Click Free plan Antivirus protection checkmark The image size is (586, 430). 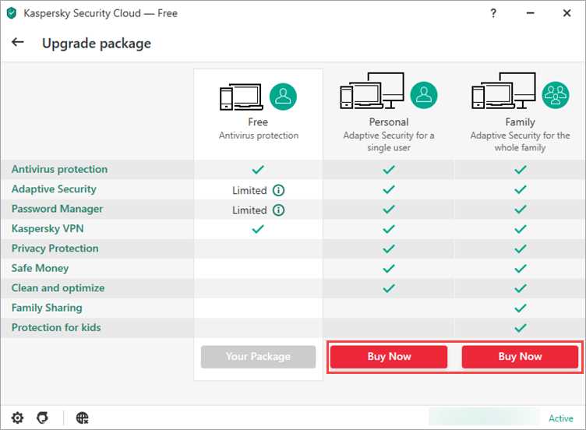click(x=258, y=170)
